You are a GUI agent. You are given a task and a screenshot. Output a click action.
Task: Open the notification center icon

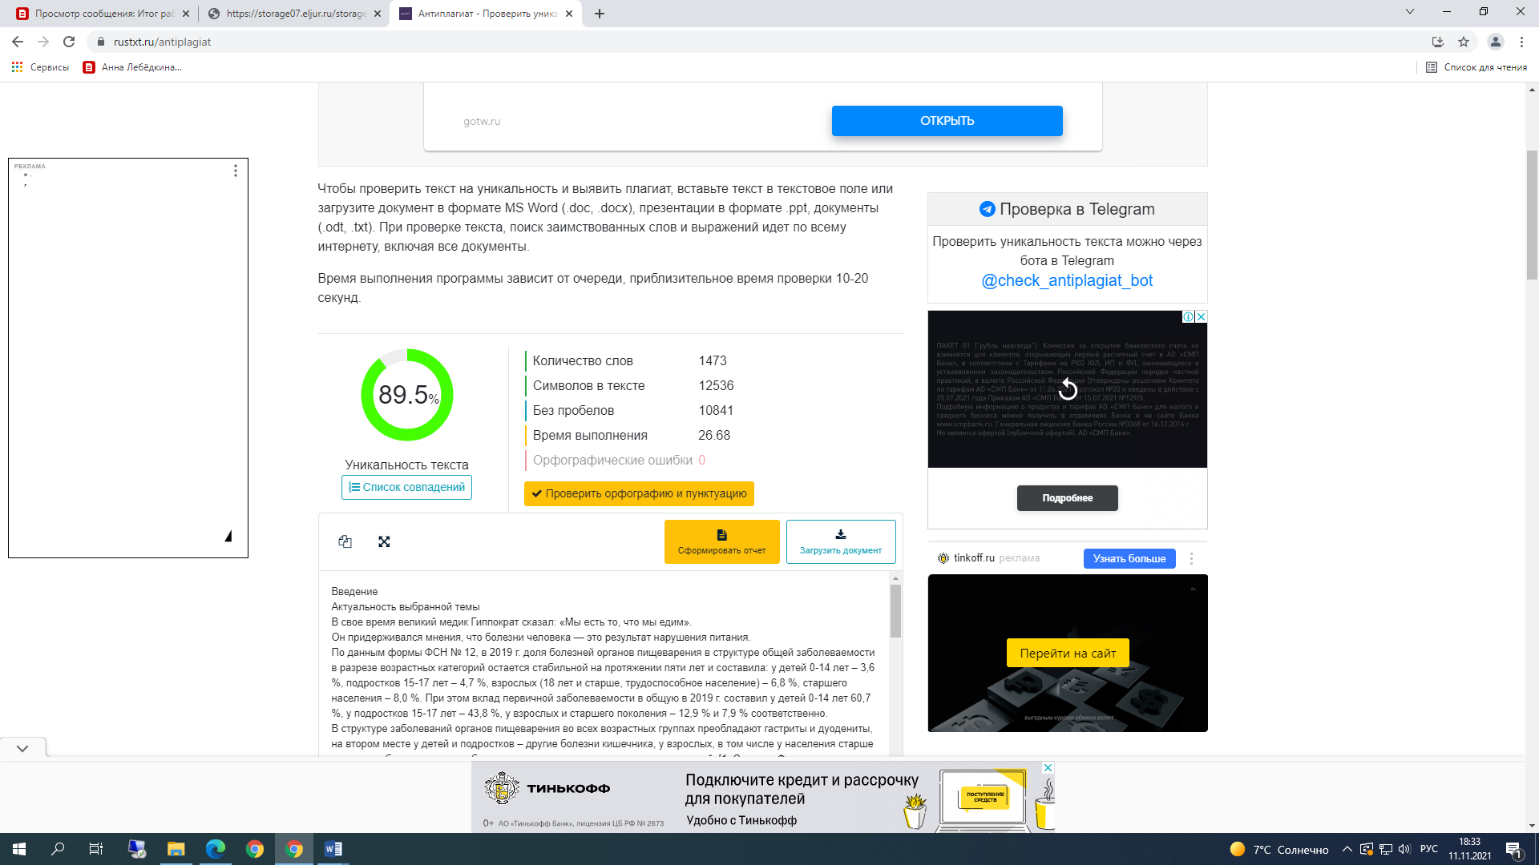[1514, 850]
